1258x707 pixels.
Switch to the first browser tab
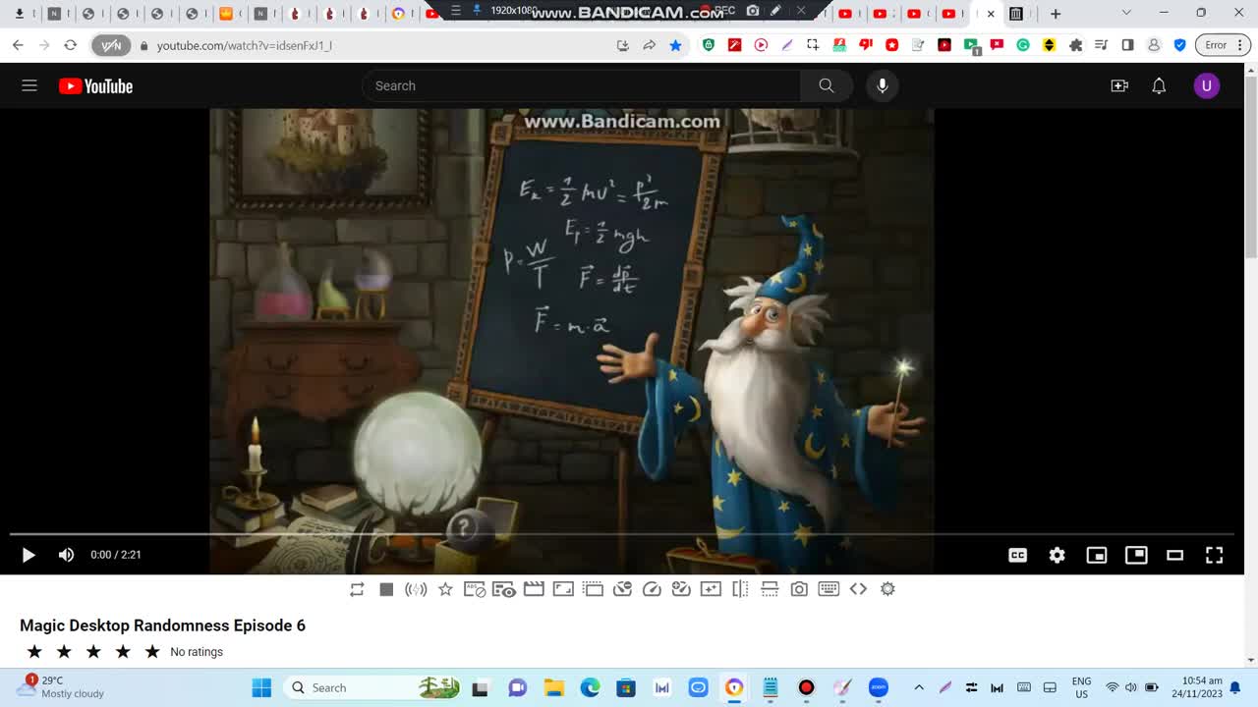click(20, 14)
